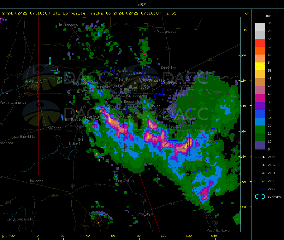The height and width of the screenshot is (240, 284).
Task: Click the white VBCP arrow legend icon
Action: (x=260, y=157)
